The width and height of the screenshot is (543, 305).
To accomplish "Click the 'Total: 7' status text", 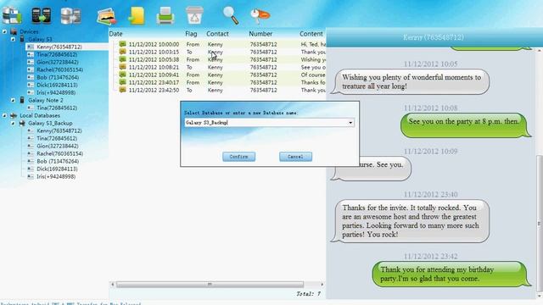I will [x=308, y=294].
